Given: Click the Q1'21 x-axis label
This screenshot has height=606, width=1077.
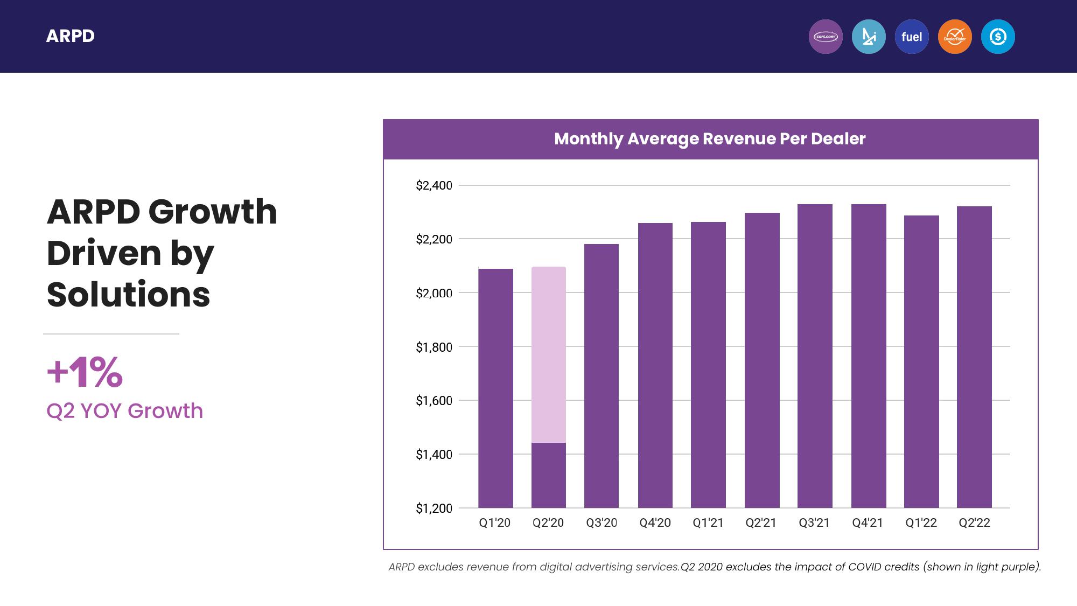Looking at the screenshot, I should click(x=708, y=523).
